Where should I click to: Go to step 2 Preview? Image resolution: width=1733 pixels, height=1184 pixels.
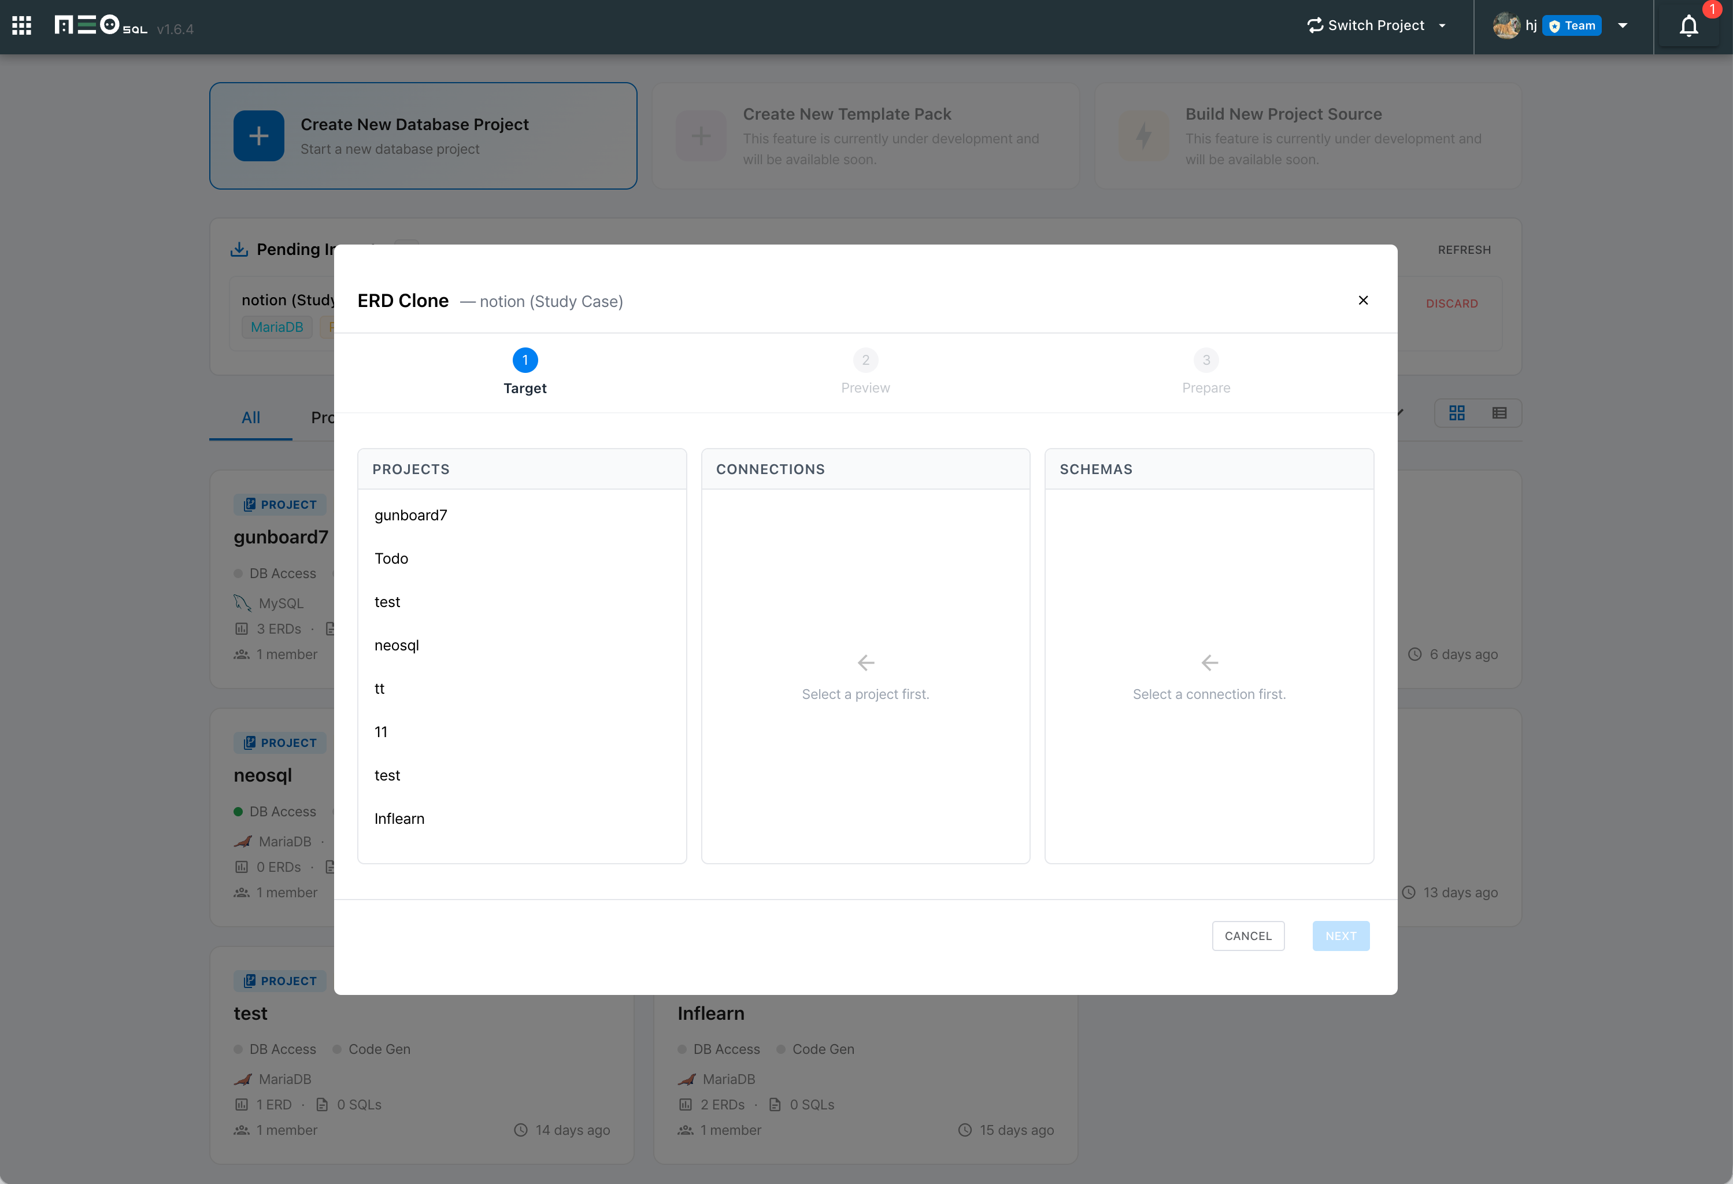click(x=865, y=372)
